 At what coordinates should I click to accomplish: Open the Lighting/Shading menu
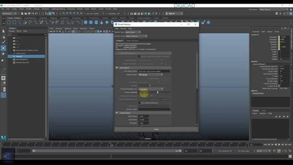tap(58, 9)
